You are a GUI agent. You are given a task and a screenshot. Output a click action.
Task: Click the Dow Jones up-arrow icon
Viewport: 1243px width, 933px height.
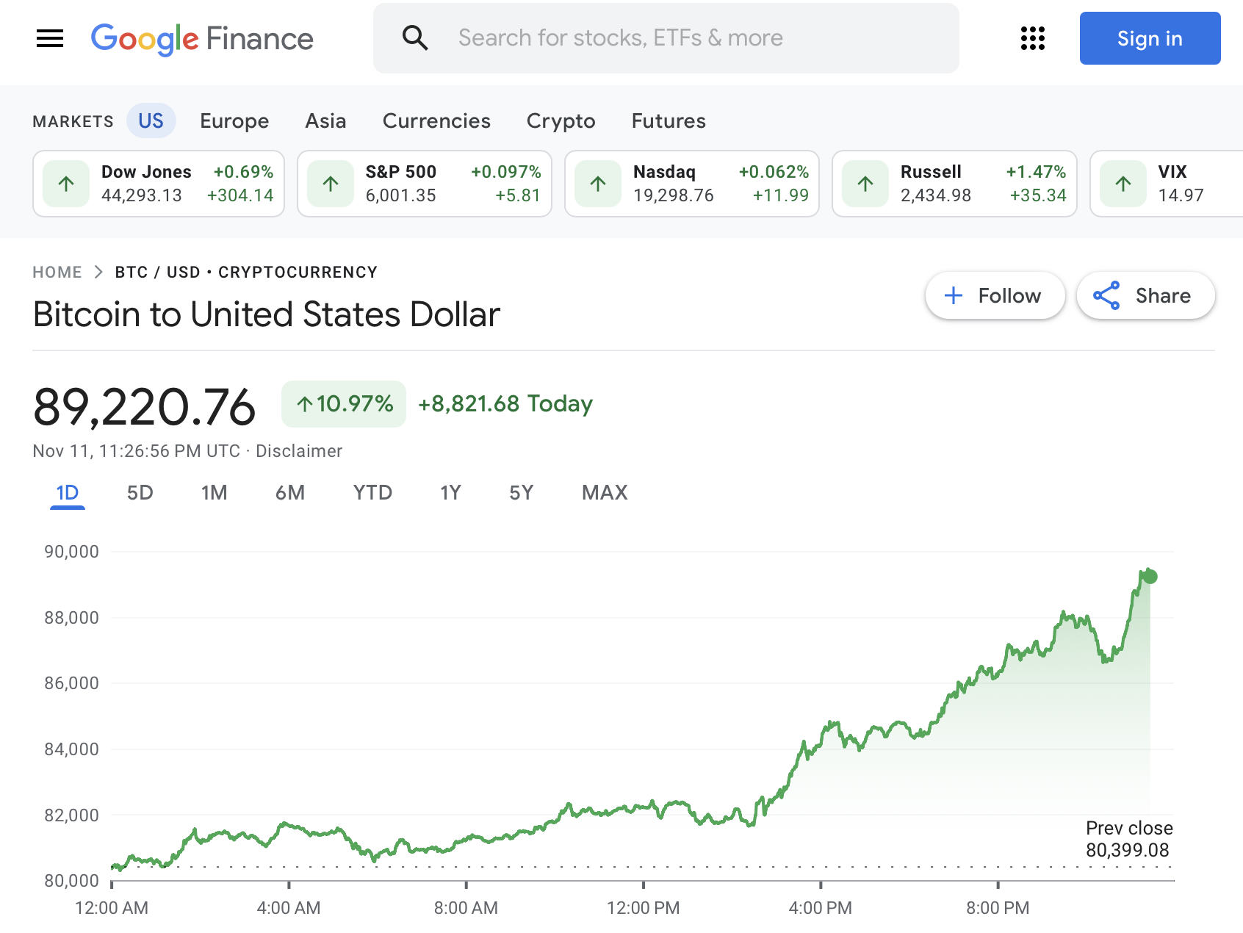[x=66, y=184]
